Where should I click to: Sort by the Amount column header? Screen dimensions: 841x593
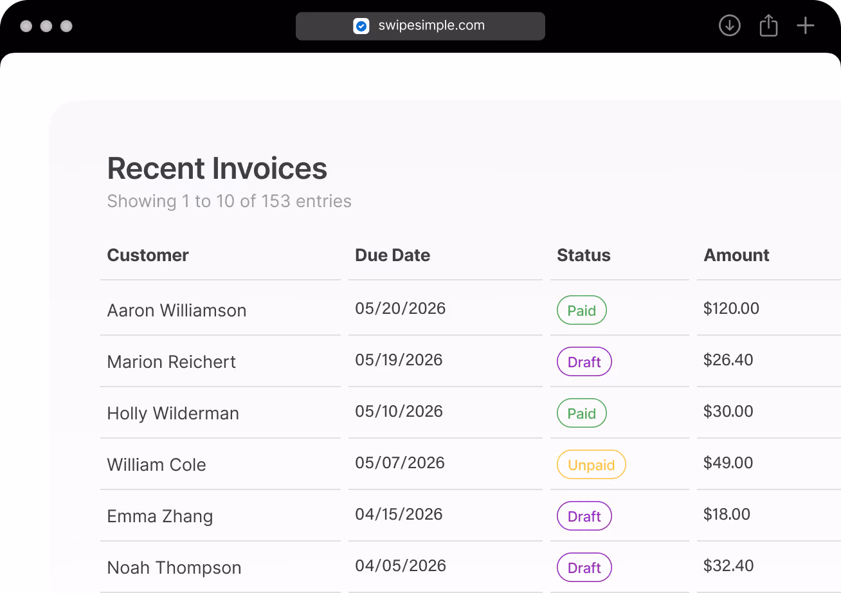(x=736, y=255)
